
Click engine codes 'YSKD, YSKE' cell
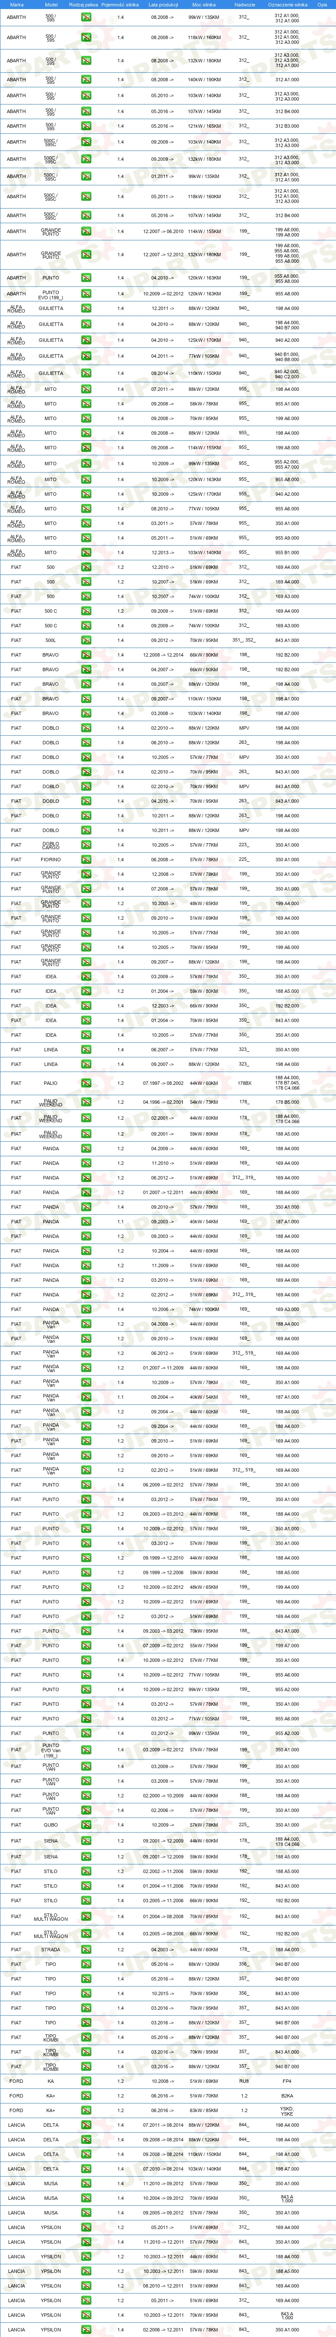[287, 2110]
